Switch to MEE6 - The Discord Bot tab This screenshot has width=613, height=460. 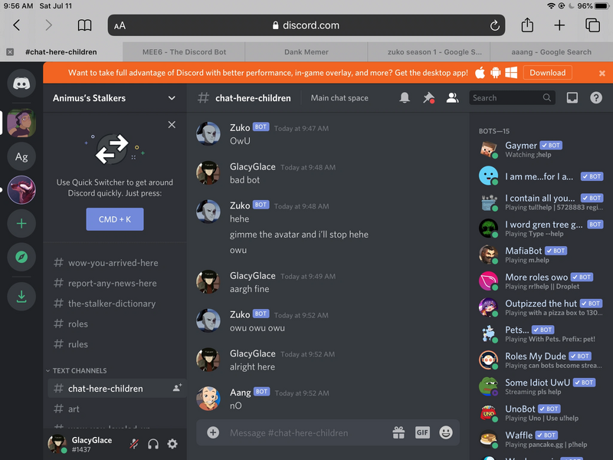point(184,52)
